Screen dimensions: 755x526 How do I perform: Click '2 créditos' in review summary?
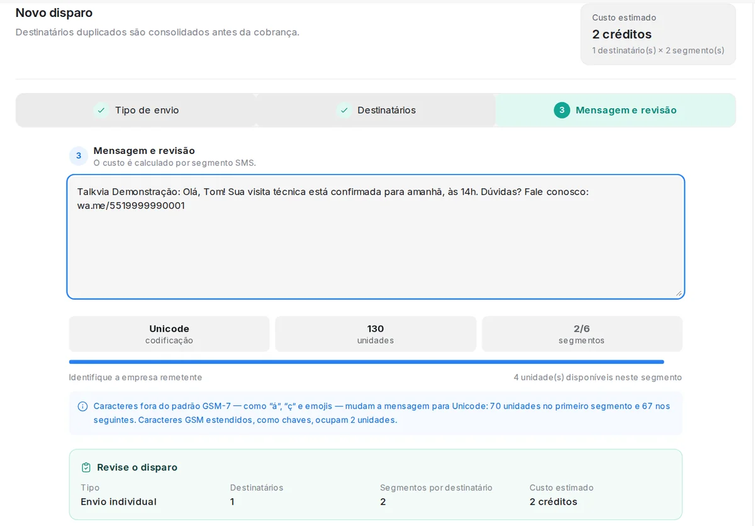pos(553,501)
